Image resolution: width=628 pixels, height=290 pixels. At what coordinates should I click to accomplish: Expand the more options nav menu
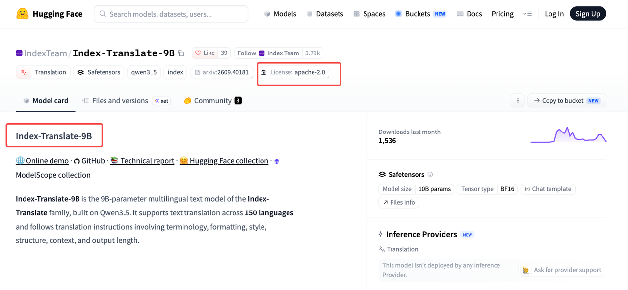tap(527, 14)
